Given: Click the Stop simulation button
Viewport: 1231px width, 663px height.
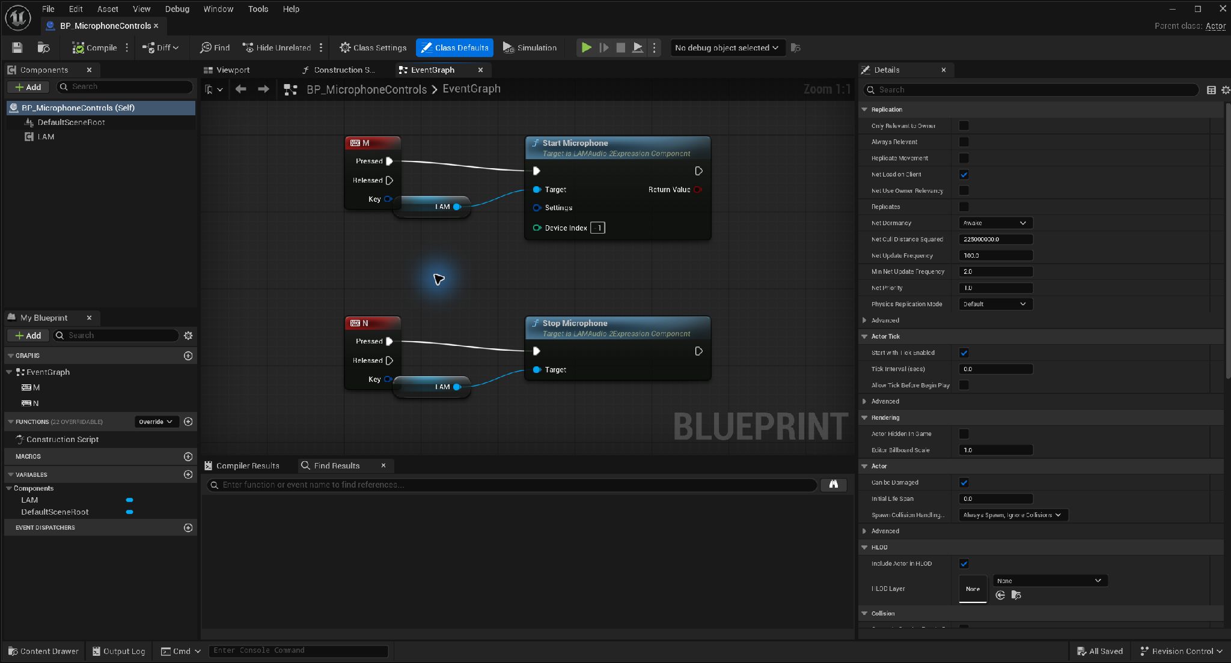Looking at the screenshot, I should tap(621, 47).
